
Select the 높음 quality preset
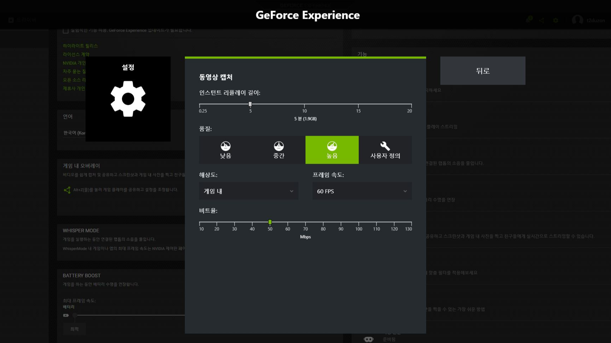[332, 150]
